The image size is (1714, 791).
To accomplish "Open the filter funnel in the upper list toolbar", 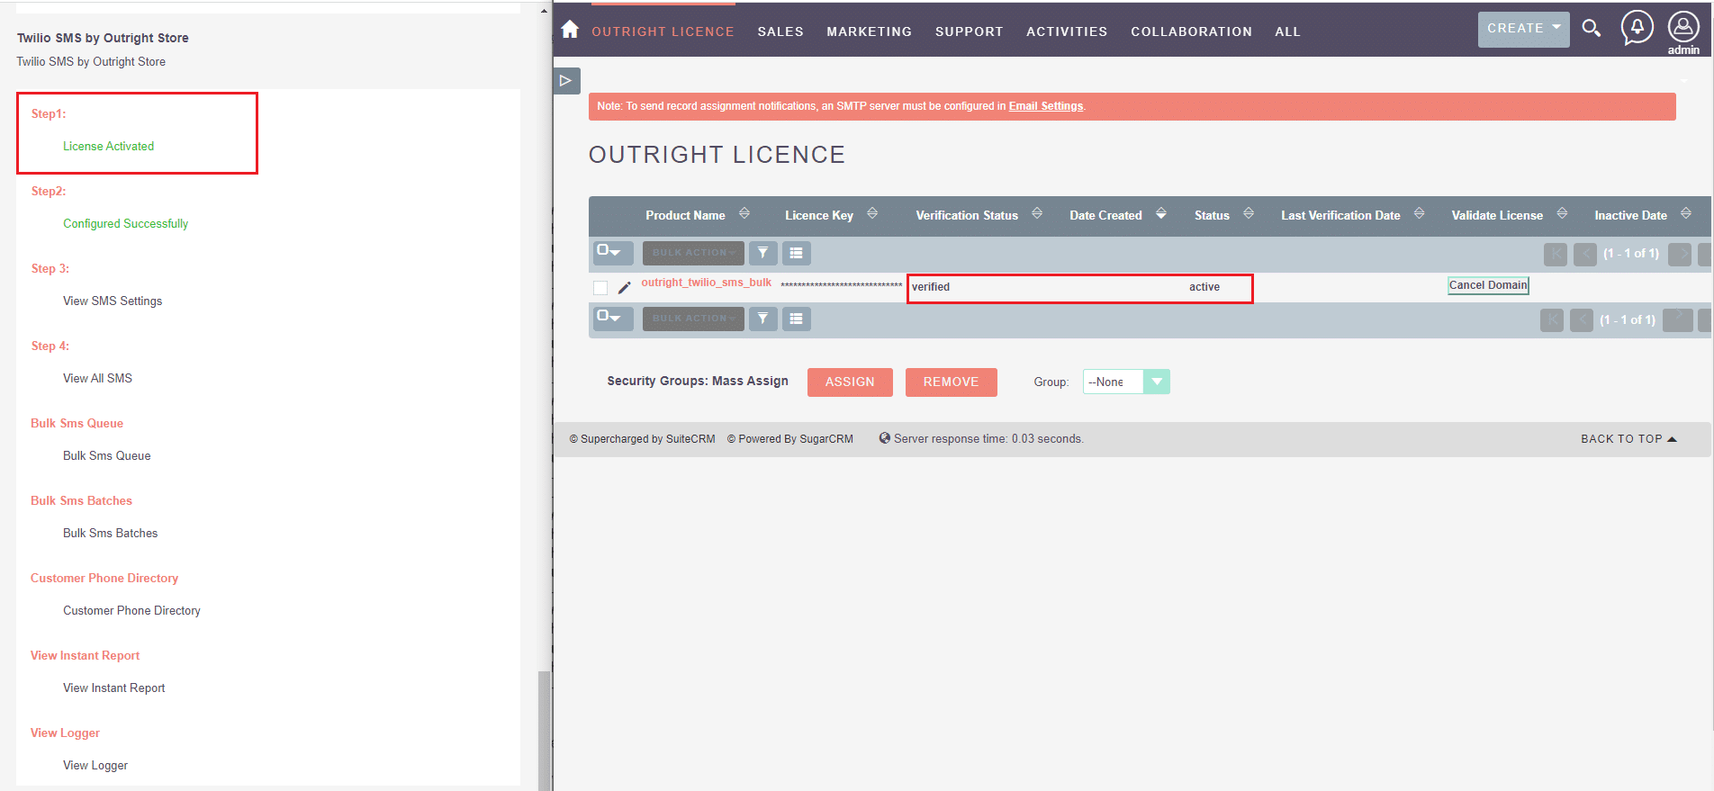I will pos(762,253).
